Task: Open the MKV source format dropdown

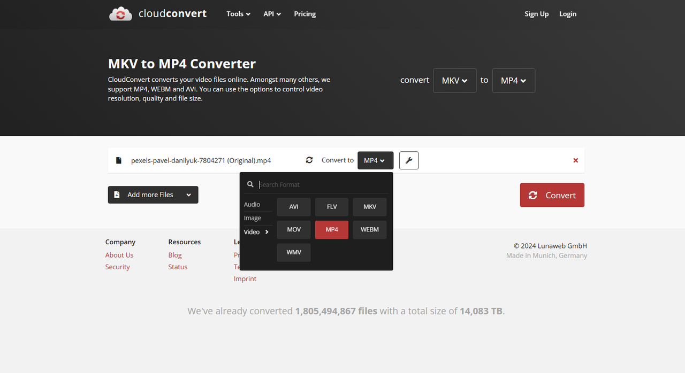Action: (x=454, y=81)
